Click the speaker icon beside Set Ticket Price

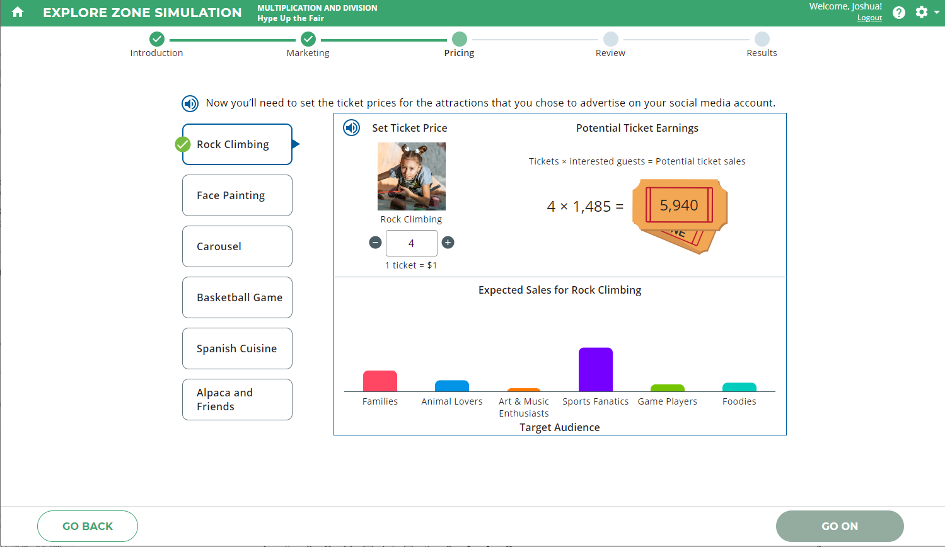click(351, 127)
